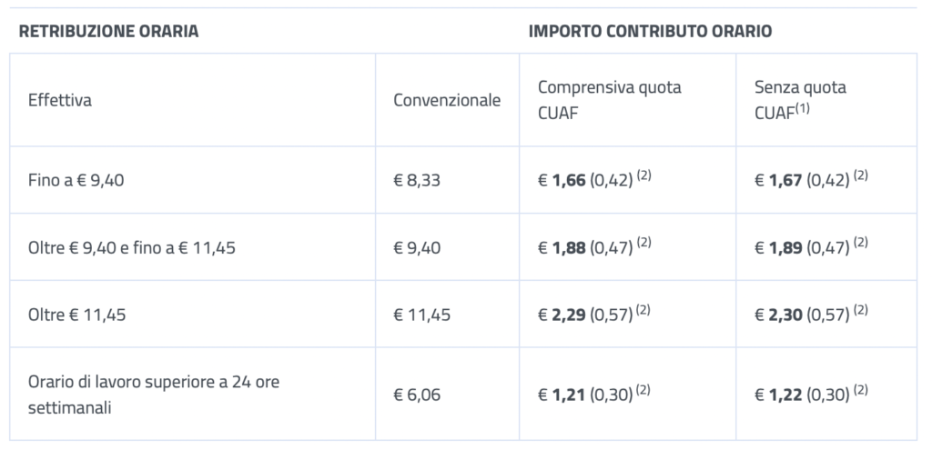Image resolution: width=932 pixels, height=450 pixels.
Task: Select the Oltre € 11,45 row label
Action: pyautogui.click(x=76, y=314)
